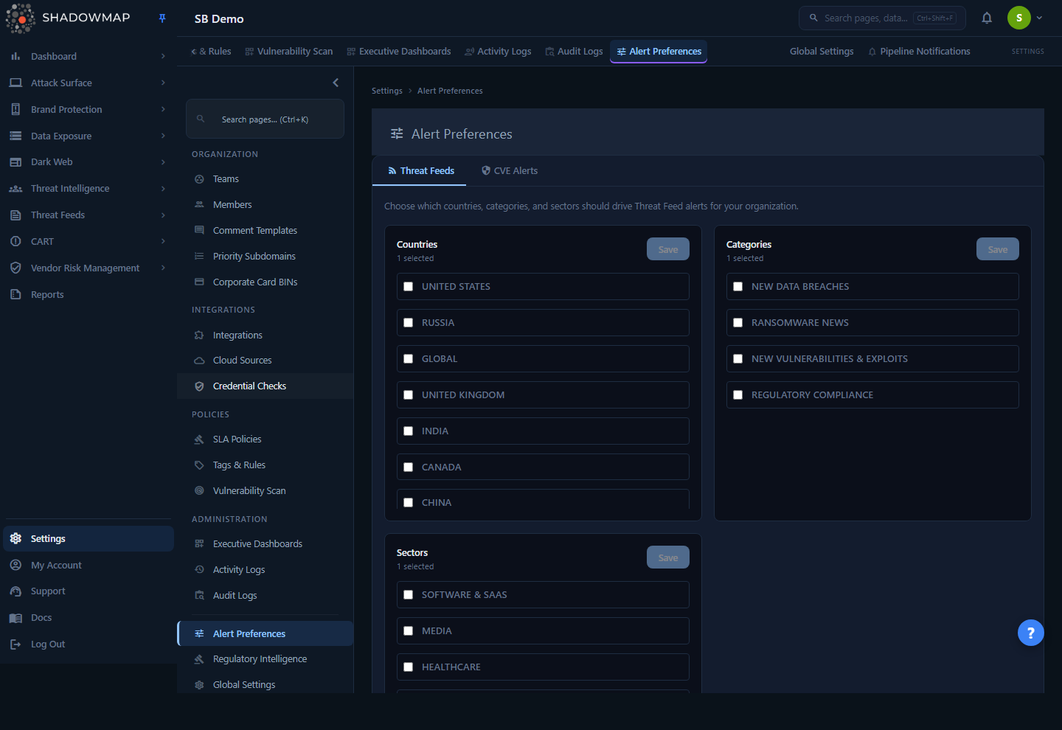Click the Reports icon
The width and height of the screenshot is (1062, 730).
click(x=15, y=294)
